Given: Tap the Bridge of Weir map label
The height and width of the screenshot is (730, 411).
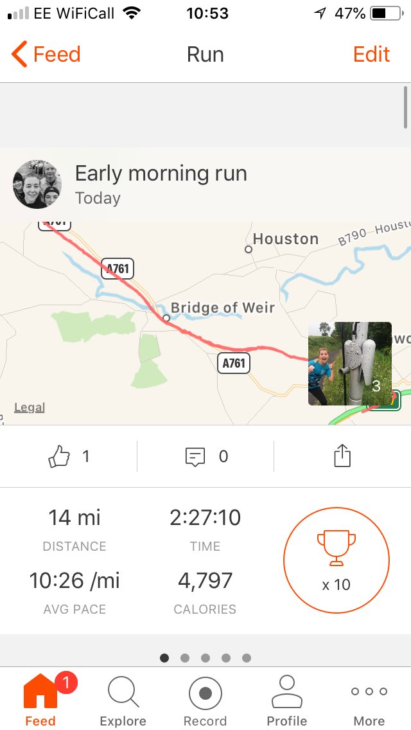Looking at the screenshot, I should point(223,308).
